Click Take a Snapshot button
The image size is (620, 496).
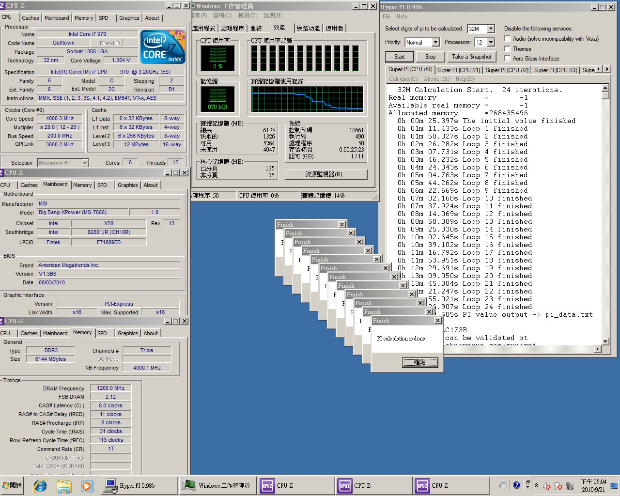click(x=471, y=57)
